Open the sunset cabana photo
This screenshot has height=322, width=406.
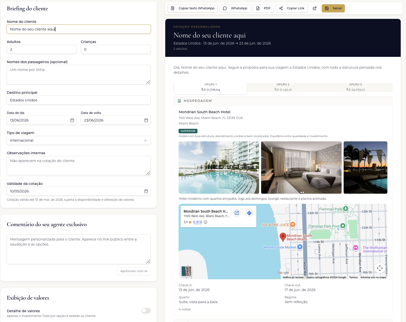click(x=366, y=168)
